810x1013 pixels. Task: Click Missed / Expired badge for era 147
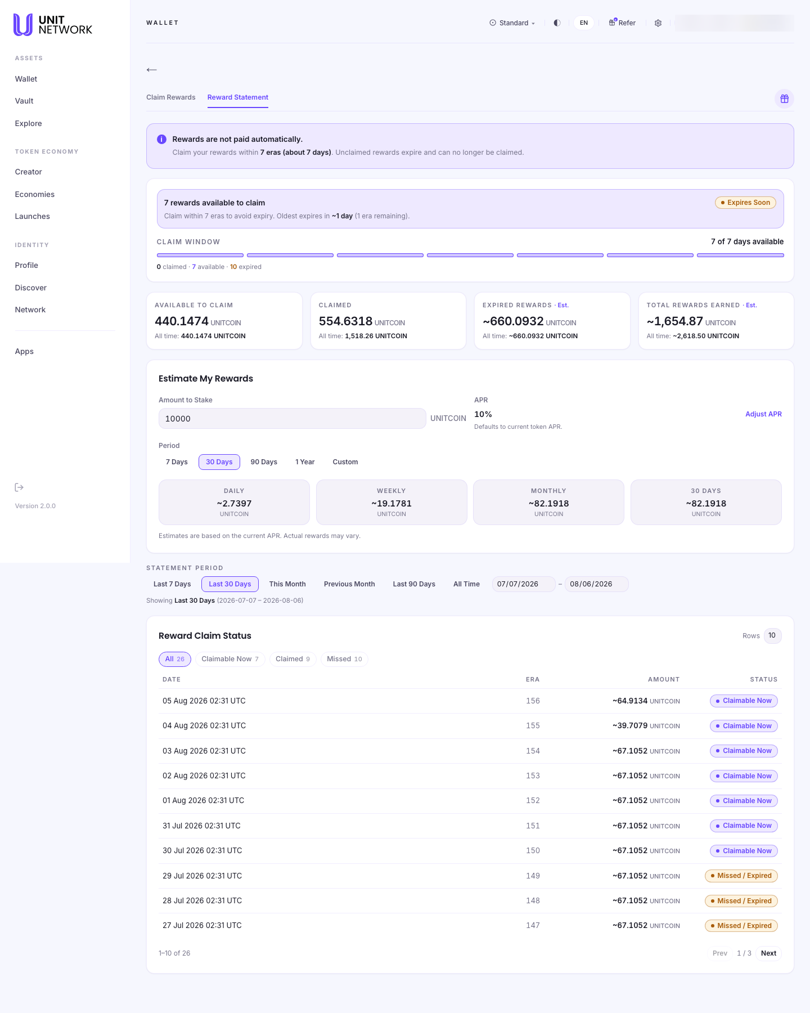(x=741, y=926)
